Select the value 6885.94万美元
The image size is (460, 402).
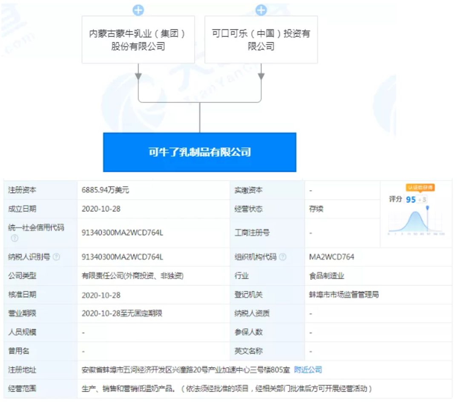(x=105, y=190)
